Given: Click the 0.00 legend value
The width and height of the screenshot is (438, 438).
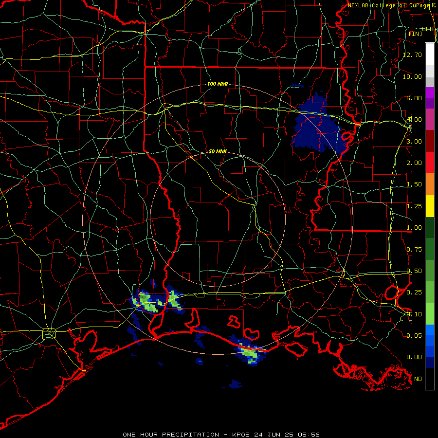Looking at the screenshot, I should click(414, 357).
